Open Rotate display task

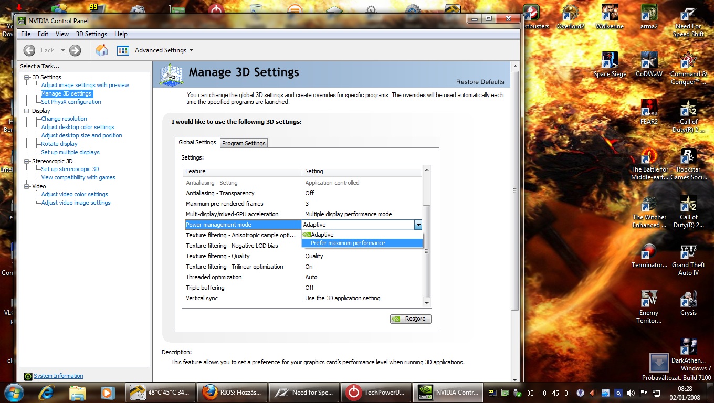coord(59,144)
